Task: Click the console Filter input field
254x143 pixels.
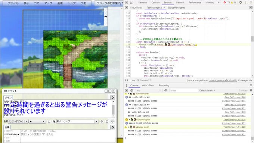Action: coord(184,90)
